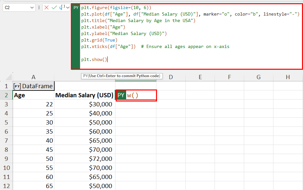Open the Python output type dropdown arrow

[x=68, y=8]
